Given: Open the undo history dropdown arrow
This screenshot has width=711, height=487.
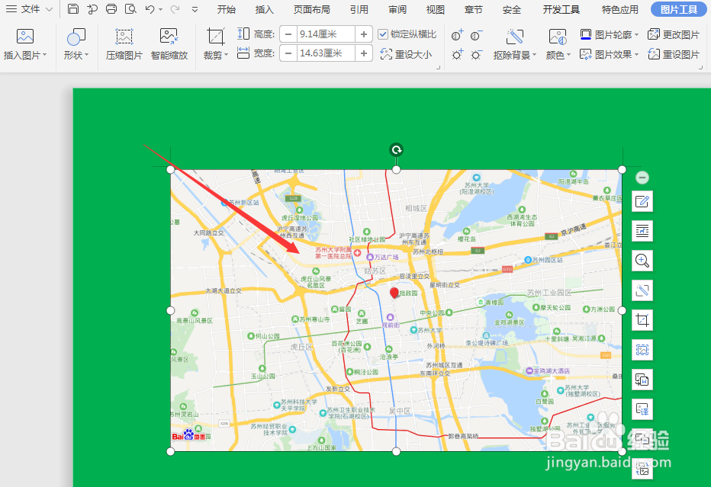Looking at the screenshot, I should (160, 9).
